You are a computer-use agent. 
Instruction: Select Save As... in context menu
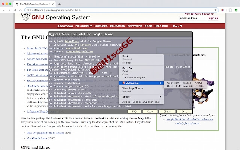tap(141, 68)
